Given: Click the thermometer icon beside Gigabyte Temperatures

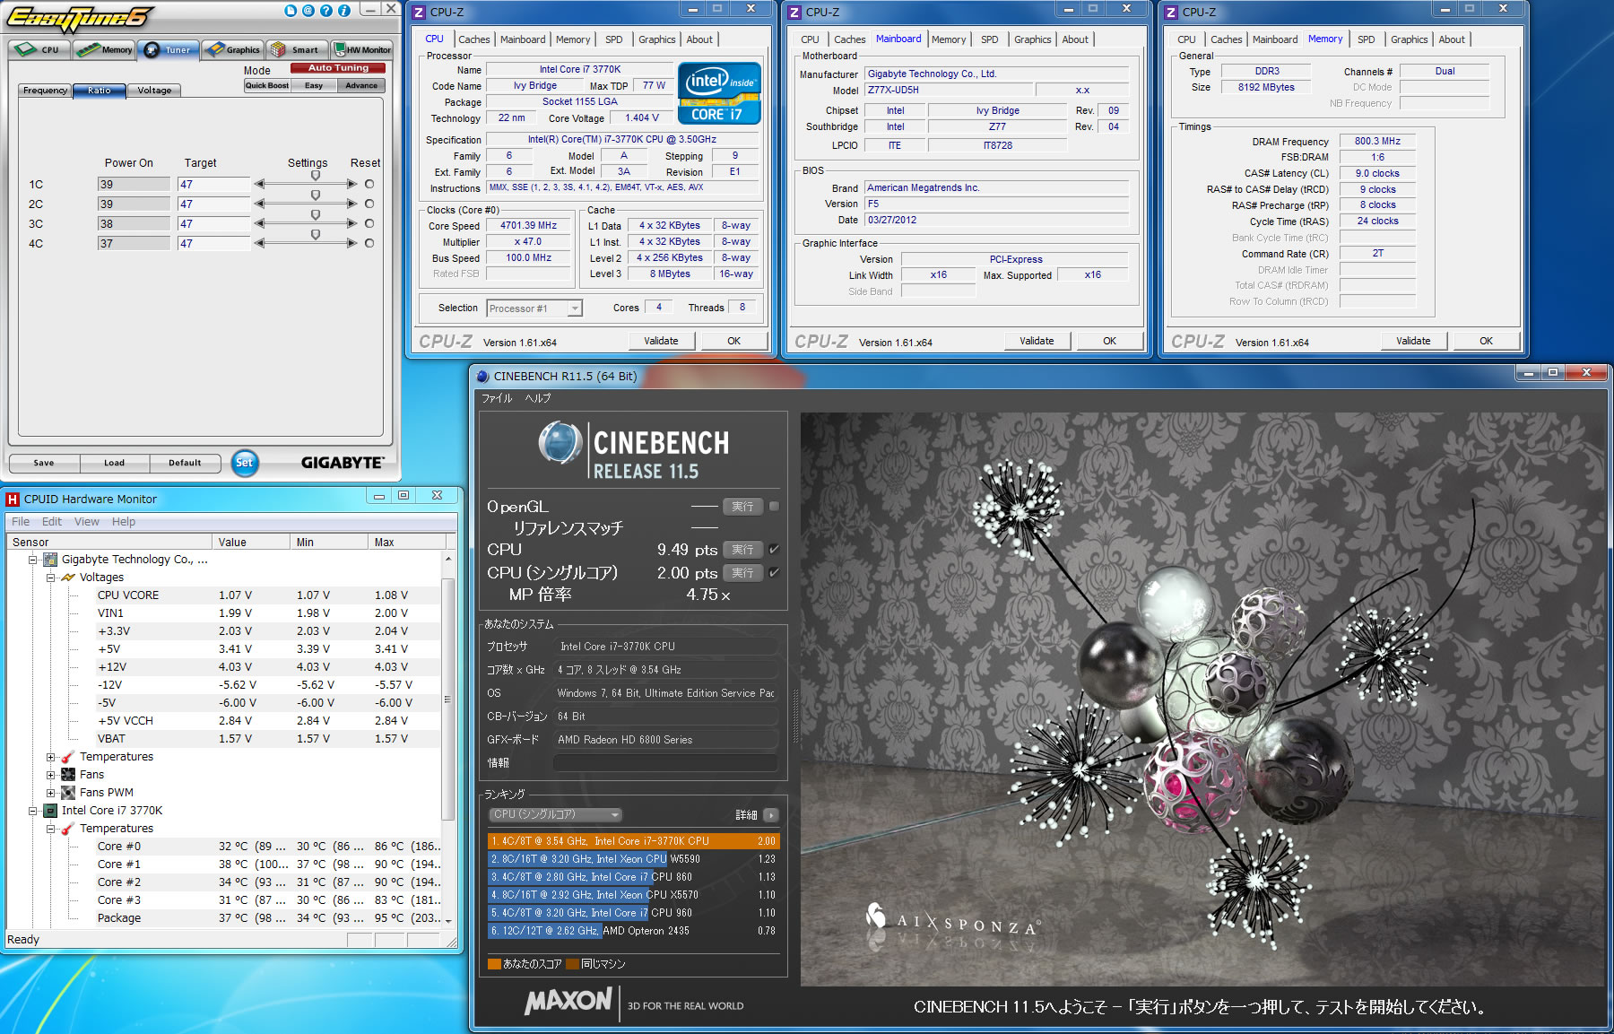Looking at the screenshot, I should tap(68, 757).
